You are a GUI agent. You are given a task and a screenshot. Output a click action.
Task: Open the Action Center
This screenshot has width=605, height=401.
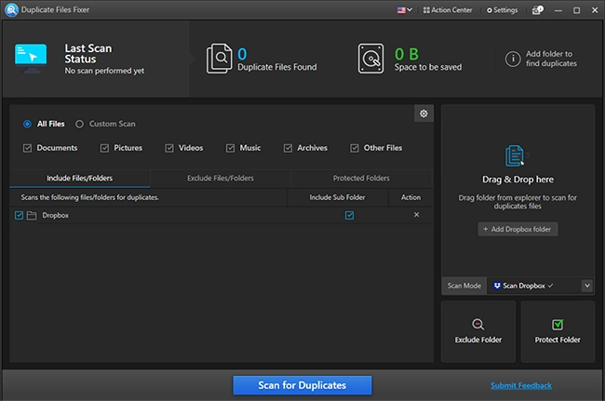(x=448, y=10)
